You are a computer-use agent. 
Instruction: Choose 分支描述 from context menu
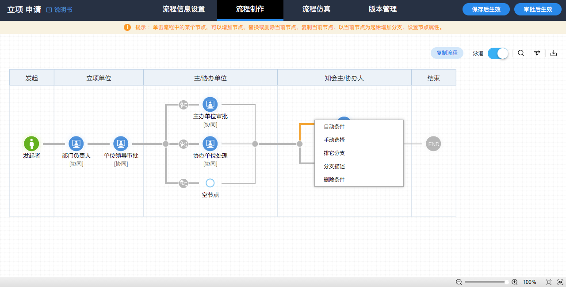(359, 166)
